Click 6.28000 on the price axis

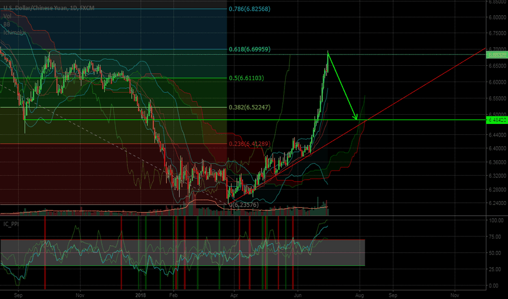497,189
